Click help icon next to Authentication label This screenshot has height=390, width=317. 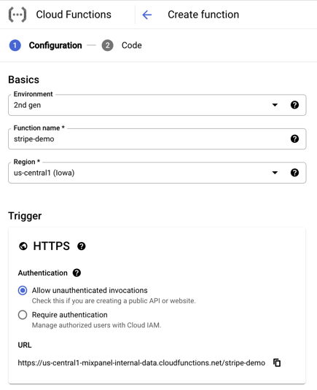tap(77, 273)
